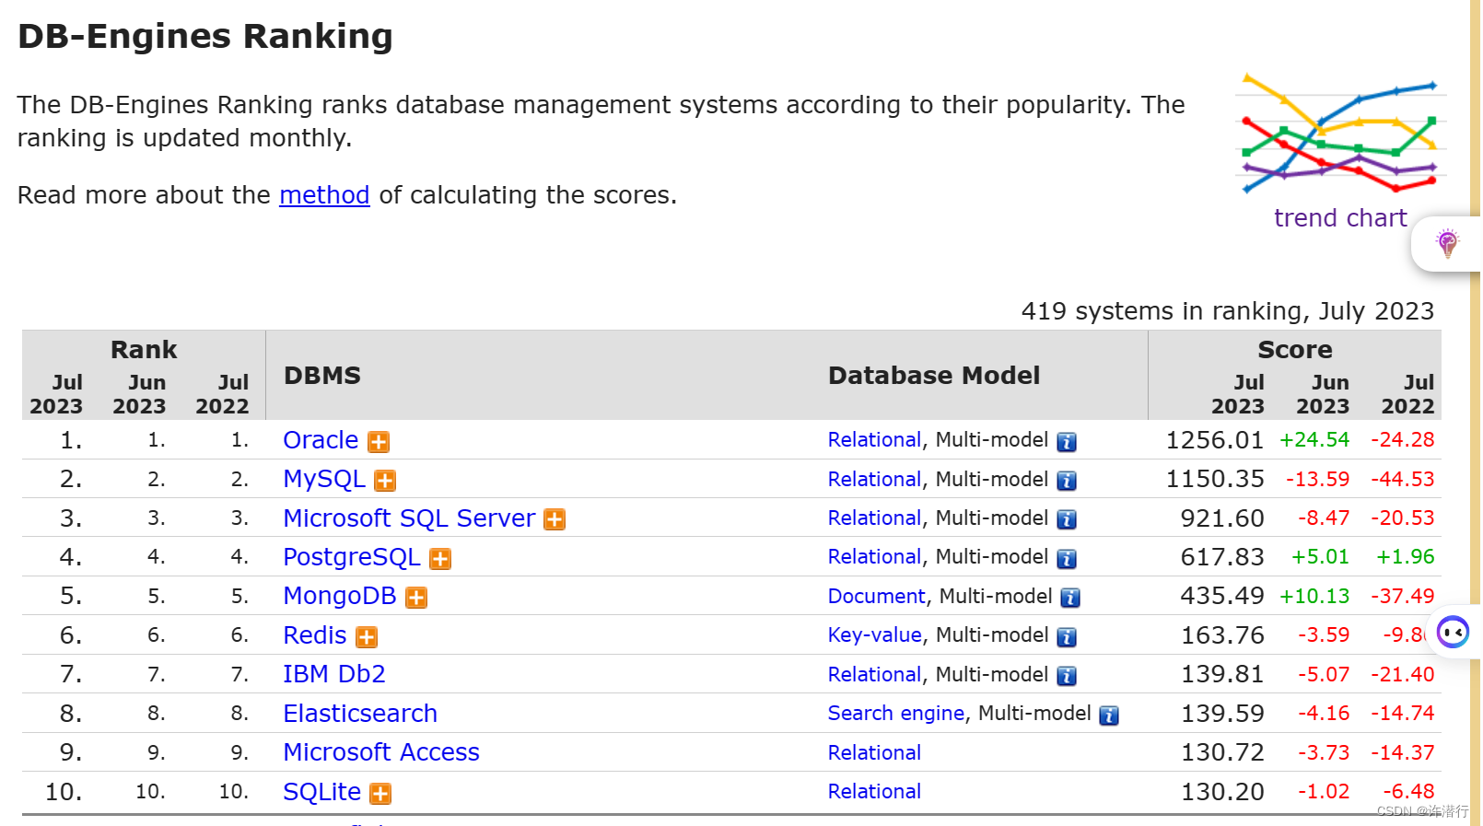This screenshot has height=826, width=1483.
Task: Click the Relational link in Microsoft Access row
Action: pos(874,753)
